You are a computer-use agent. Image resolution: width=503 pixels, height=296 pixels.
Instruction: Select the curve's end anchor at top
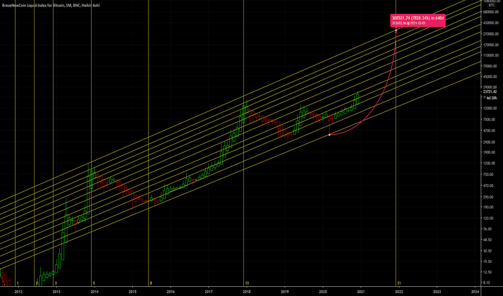tap(396, 31)
